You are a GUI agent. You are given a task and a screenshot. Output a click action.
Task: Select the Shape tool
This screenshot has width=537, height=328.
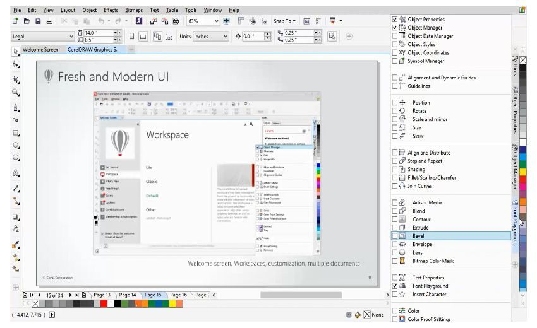(16, 64)
